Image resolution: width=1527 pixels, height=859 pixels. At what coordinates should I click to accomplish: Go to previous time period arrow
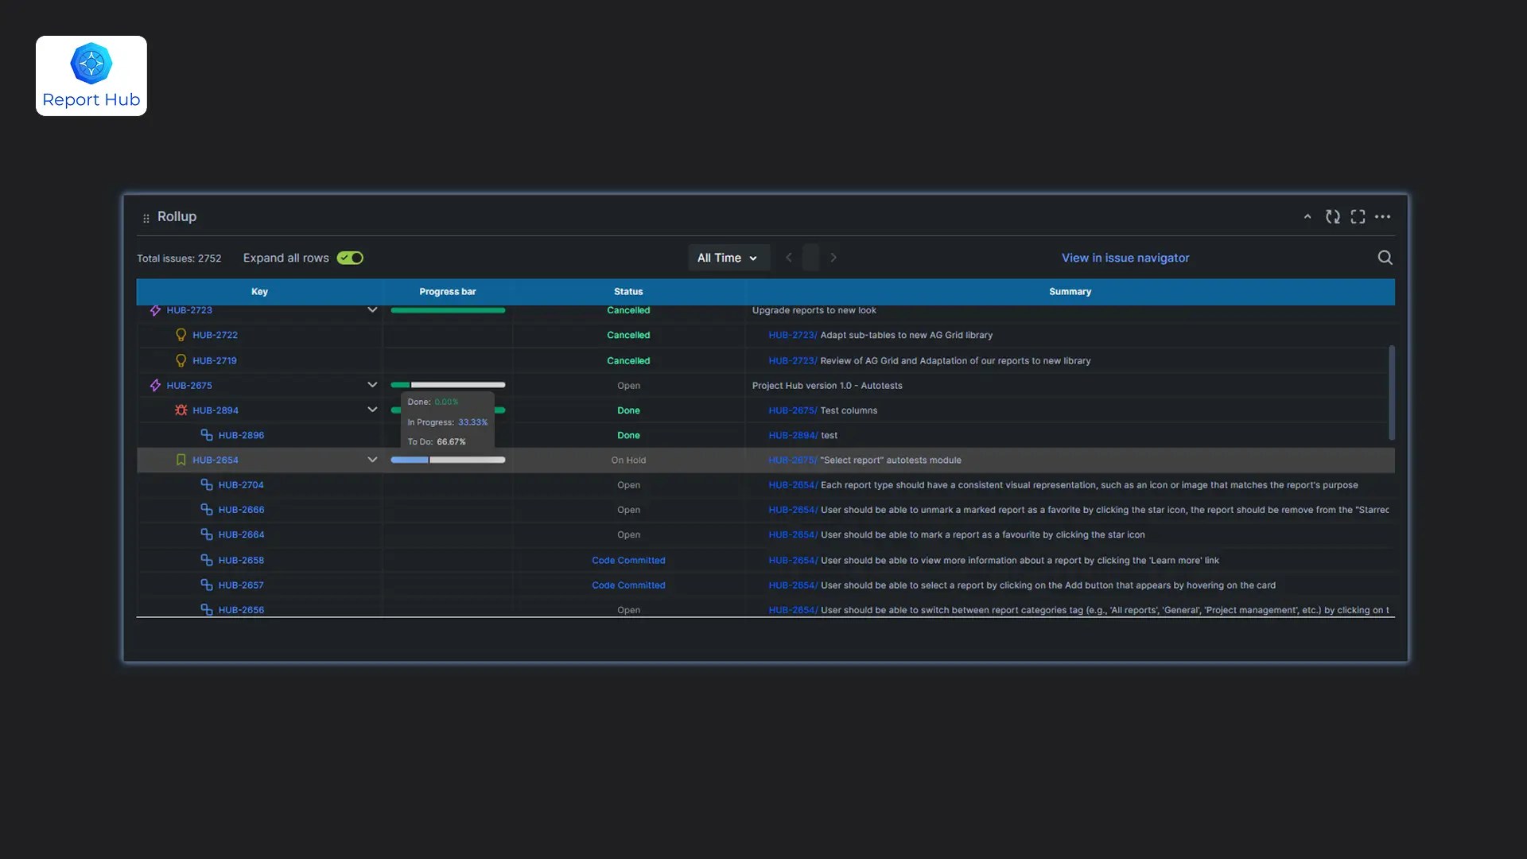[789, 258]
